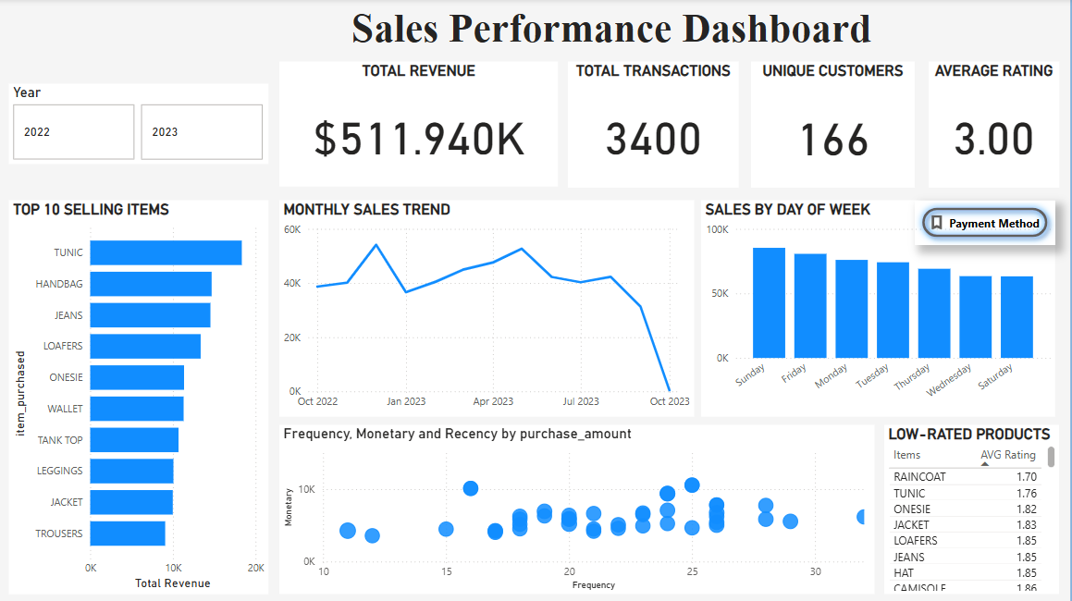Click the Unique Customers card
Image resolution: width=1072 pixels, height=601 pixels.
tap(832, 125)
